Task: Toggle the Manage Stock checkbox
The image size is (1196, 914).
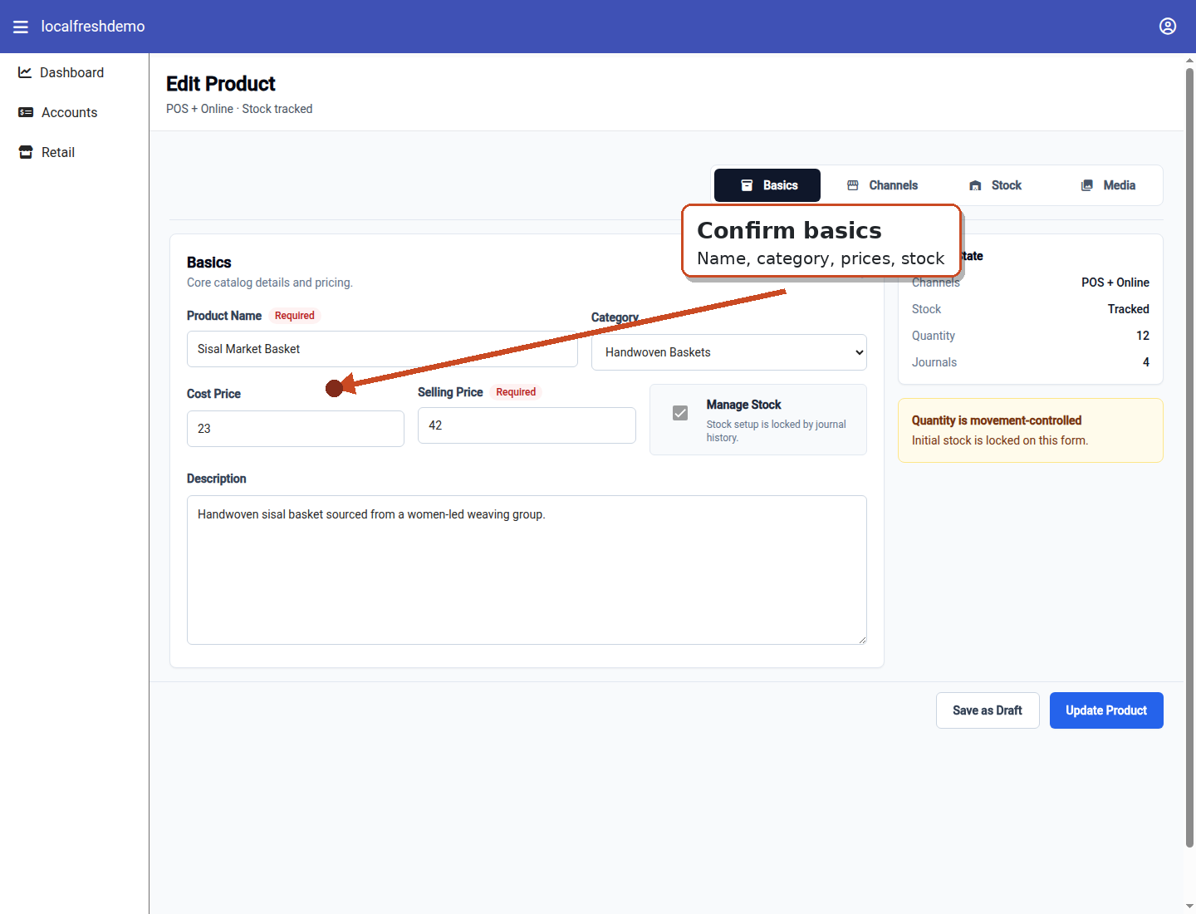Action: coord(680,413)
